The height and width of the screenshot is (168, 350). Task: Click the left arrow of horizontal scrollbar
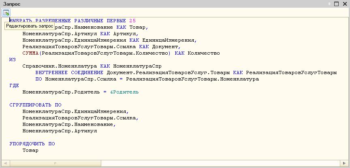(4, 163)
